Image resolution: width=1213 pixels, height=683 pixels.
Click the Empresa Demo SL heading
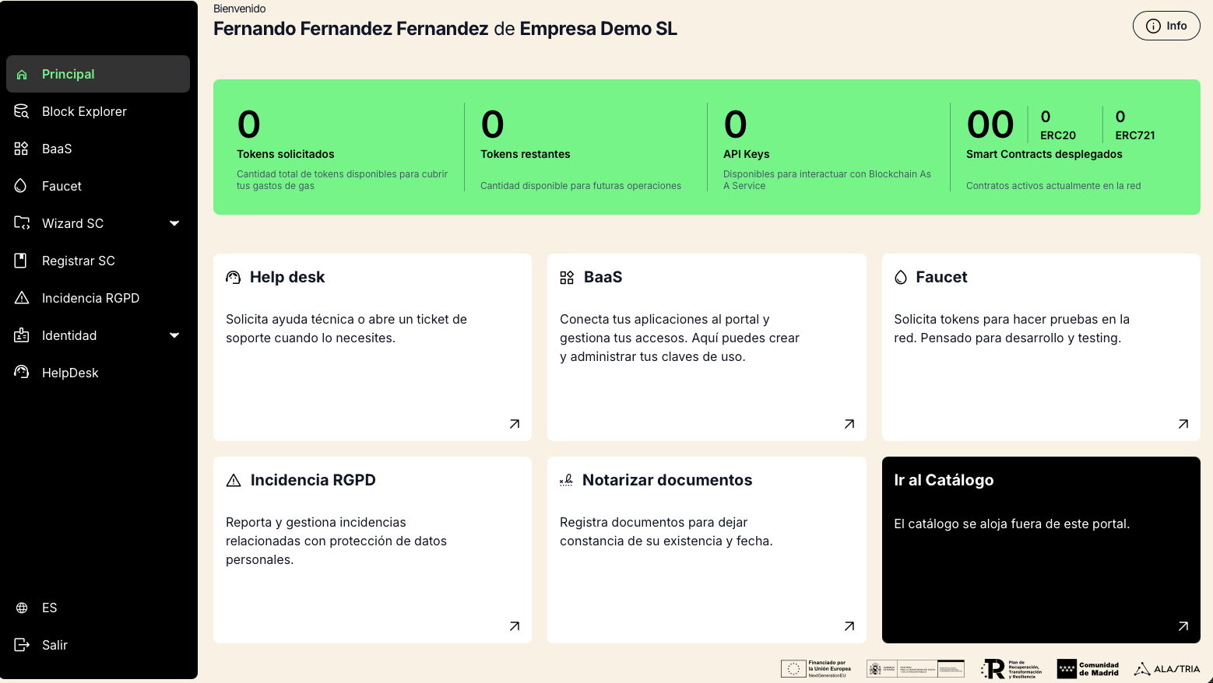click(x=599, y=29)
